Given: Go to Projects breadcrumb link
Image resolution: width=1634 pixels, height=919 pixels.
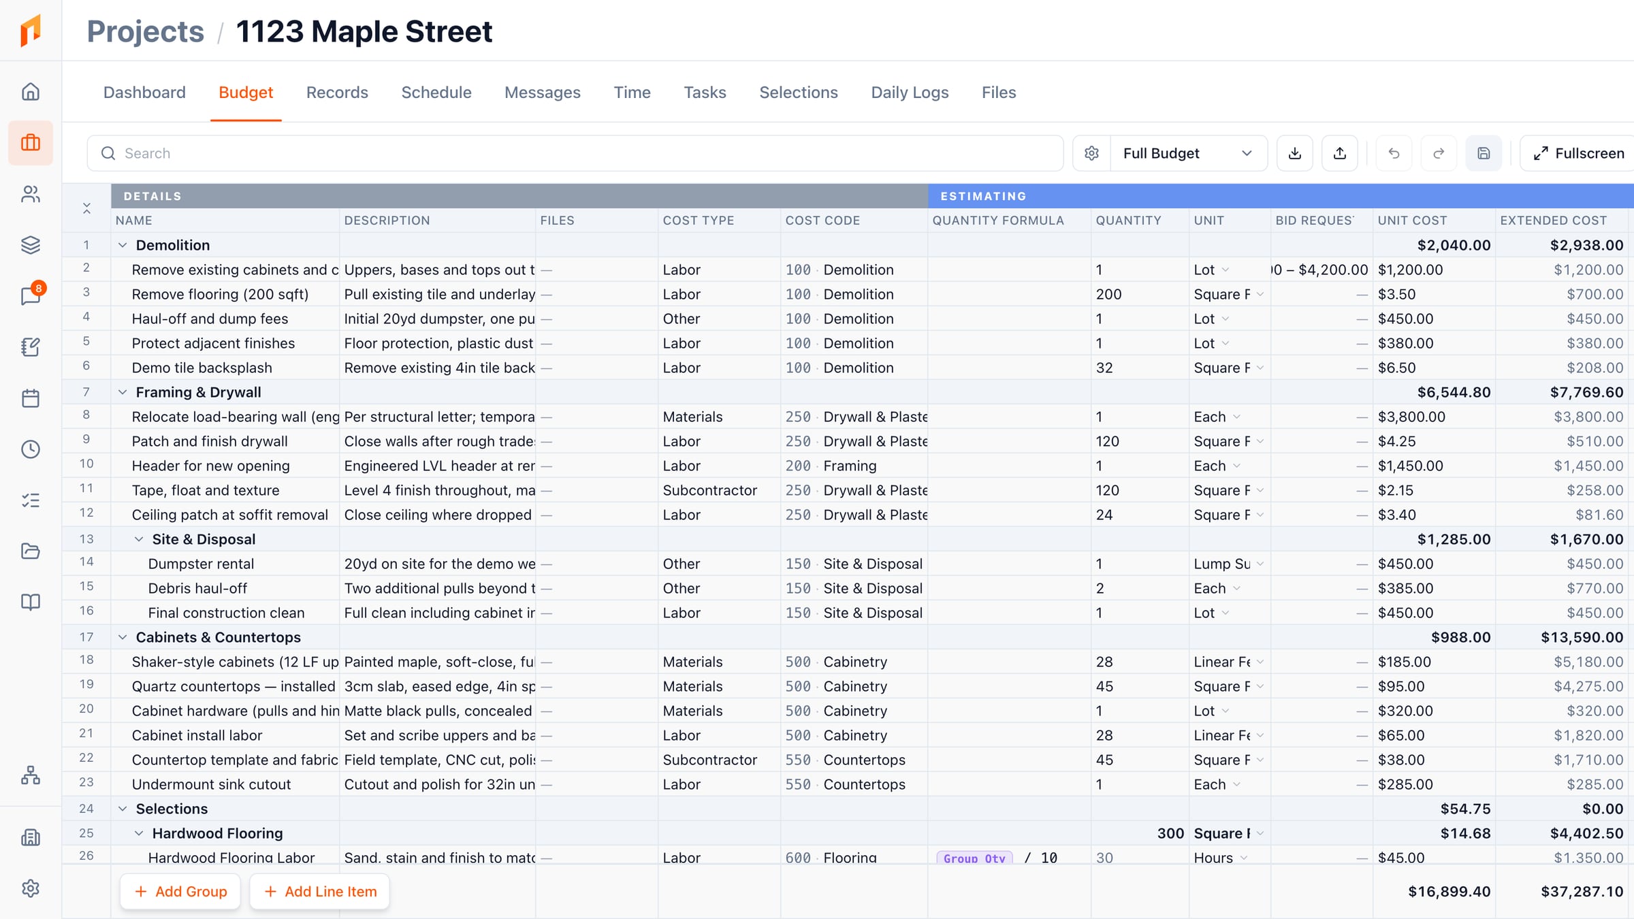Looking at the screenshot, I should 145,31.
